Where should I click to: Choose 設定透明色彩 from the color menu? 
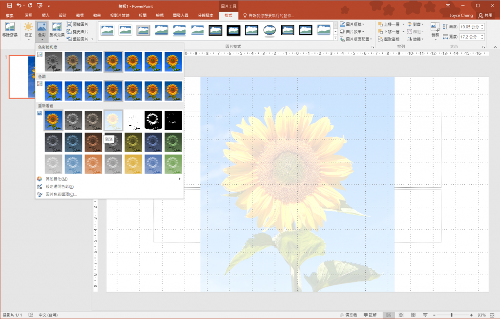click(x=59, y=186)
